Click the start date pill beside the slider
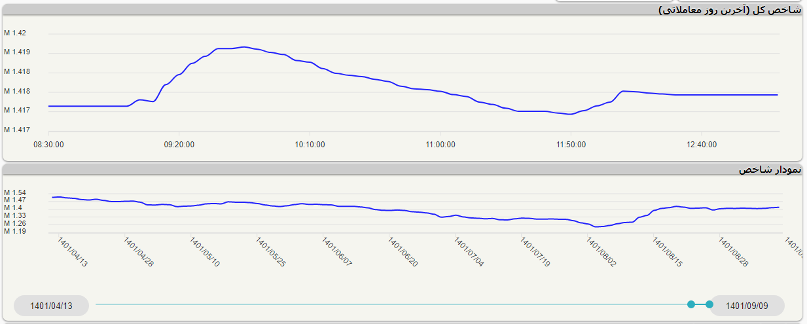The height and width of the screenshot is (324, 807). tap(51, 305)
